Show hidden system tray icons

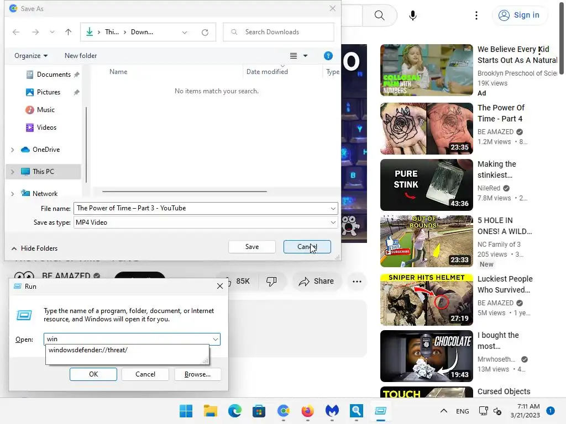pos(444,411)
